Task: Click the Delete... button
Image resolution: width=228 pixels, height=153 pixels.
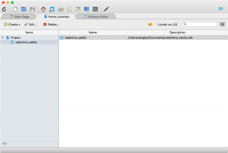Action: pyautogui.click(x=51, y=24)
